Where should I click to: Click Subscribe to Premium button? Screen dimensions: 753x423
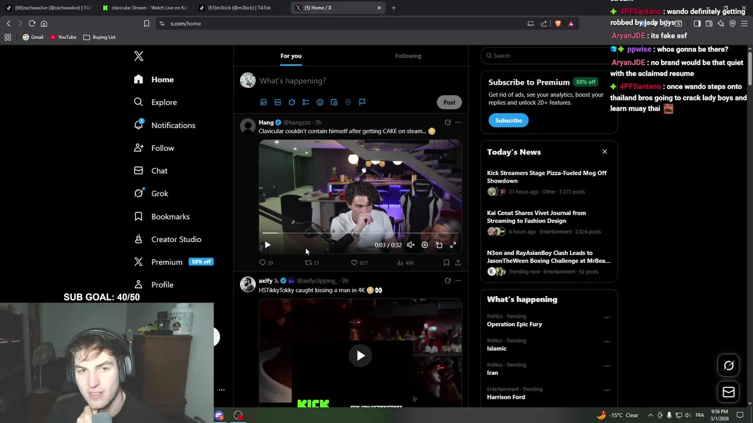point(508,120)
